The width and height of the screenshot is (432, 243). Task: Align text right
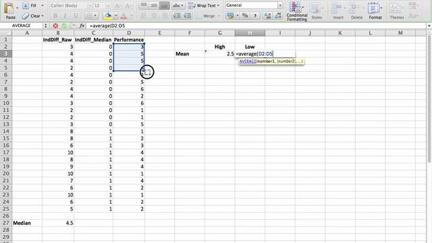165,16
